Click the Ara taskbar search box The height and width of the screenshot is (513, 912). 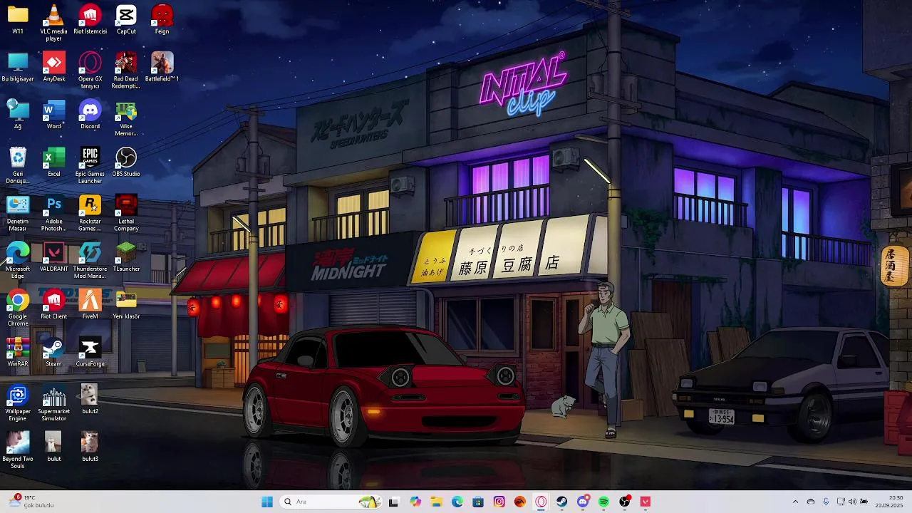coord(331,502)
